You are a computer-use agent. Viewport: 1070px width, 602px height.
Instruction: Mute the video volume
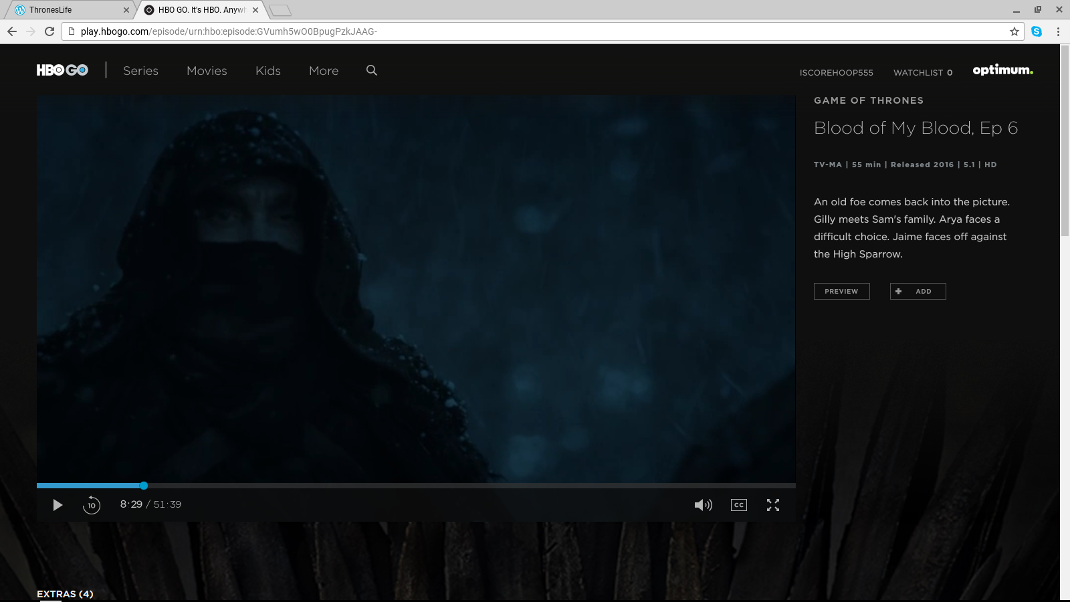[703, 505]
